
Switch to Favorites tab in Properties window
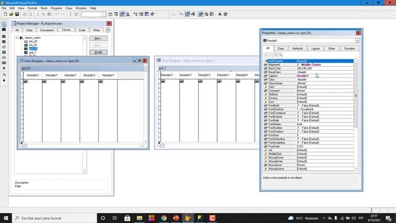coord(350,48)
